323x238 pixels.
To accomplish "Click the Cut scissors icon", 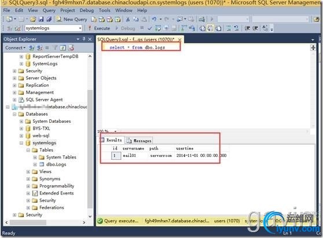I will tap(128, 19).
